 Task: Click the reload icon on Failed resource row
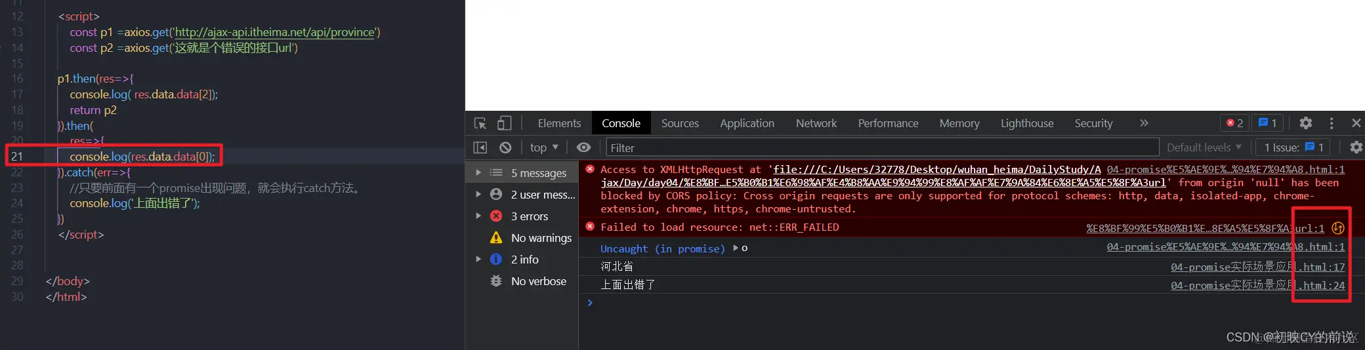1337,228
